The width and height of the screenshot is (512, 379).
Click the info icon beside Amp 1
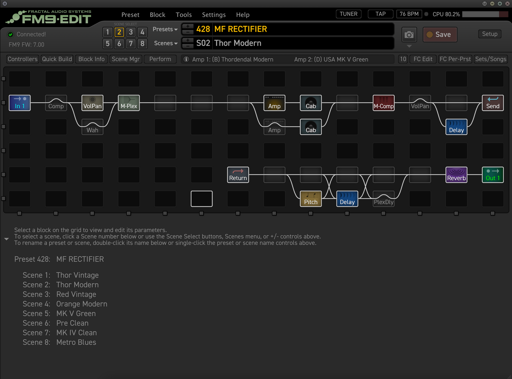click(x=186, y=59)
